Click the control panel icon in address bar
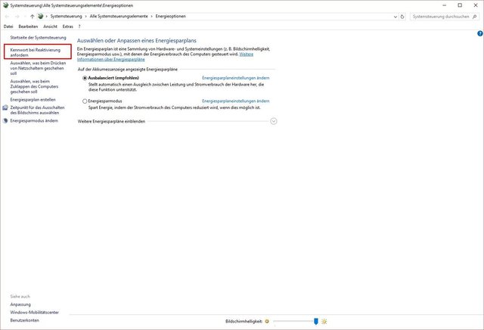 (40, 17)
